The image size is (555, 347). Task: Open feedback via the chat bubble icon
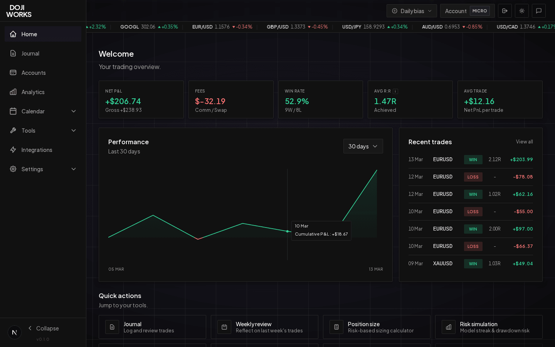click(538, 11)
